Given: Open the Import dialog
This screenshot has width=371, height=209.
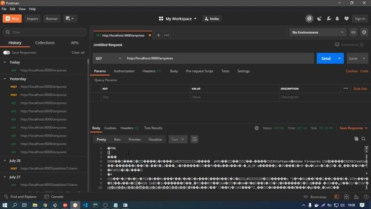Looking at the screenshot, I should (32, 19).
